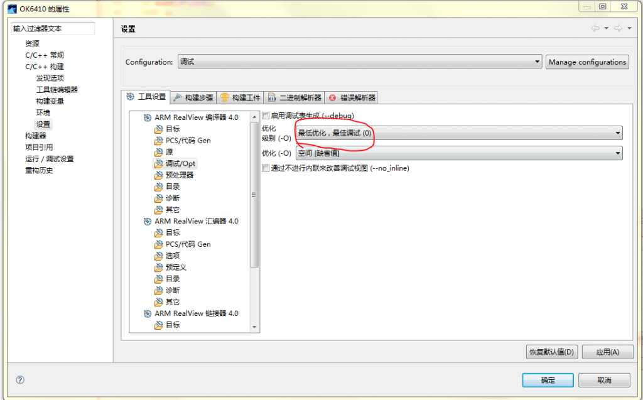Viewport: 643px width, 400px height.
Task: Click the 构建步骤 tab key icon
Action: (178, 97)
